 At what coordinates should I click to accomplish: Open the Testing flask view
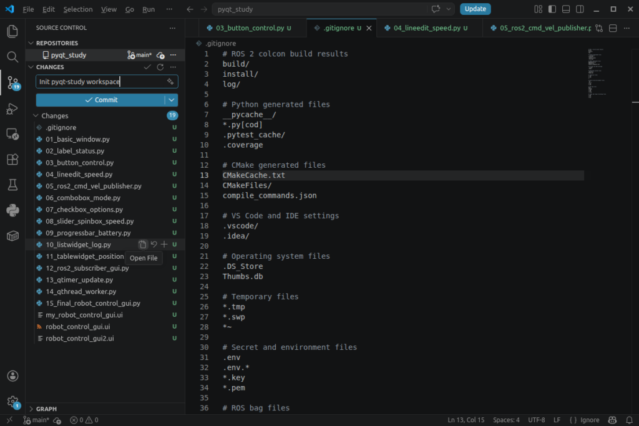[12, 185]
